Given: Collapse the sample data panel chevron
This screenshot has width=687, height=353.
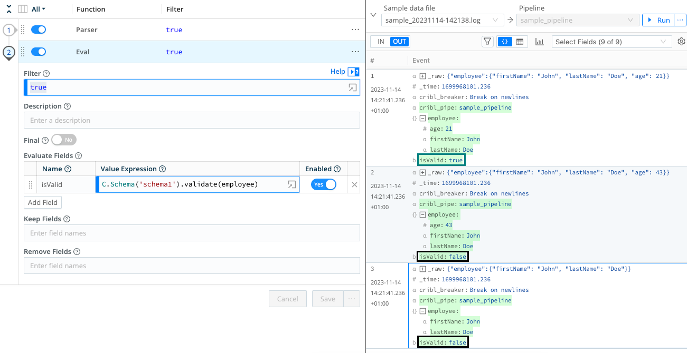Looking at the screenshot, I should tap(373, 15).
